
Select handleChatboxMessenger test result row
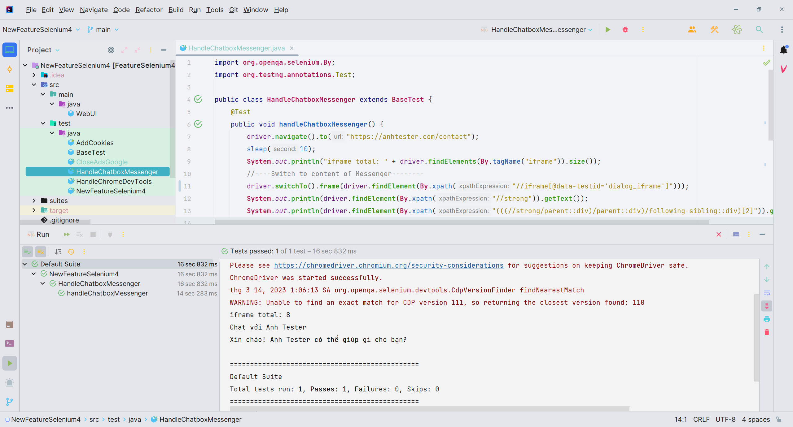[120, 293]
